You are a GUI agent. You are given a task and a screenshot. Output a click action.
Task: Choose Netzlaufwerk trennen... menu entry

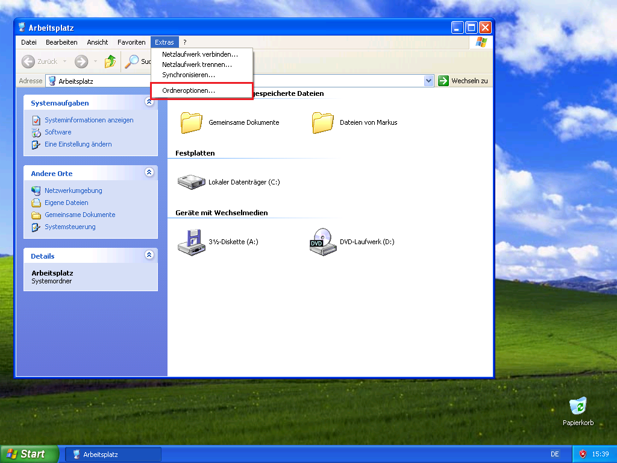201,65
